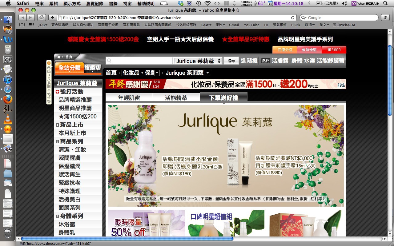Click the plus add-bookmark button

pos(53,18)
